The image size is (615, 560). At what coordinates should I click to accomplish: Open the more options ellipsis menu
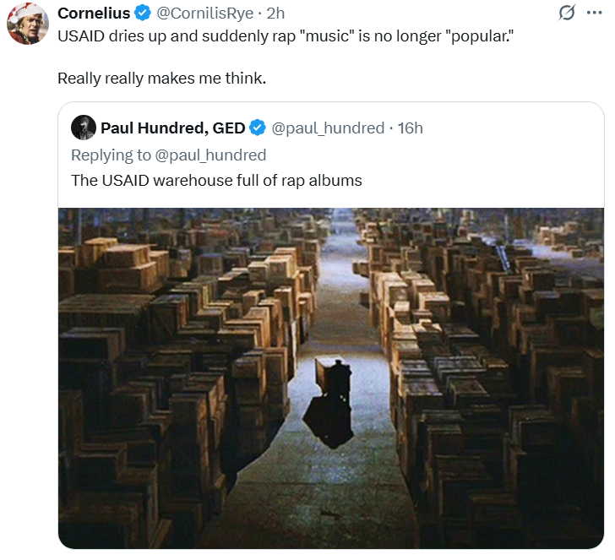(x=594, y=13)
